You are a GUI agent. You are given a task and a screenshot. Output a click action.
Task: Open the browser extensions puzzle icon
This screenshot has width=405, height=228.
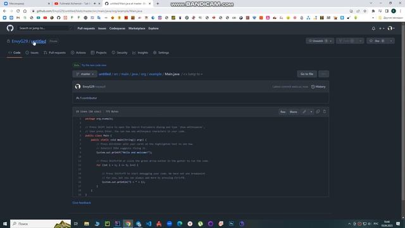(373, 11)
